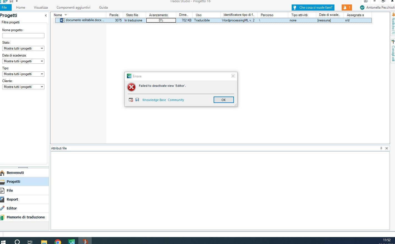Image resolution: width=395 pixels, height=244 pixels.
Task: Open the Visualizza ribbon tab
Action: click(x=41, y=8)
